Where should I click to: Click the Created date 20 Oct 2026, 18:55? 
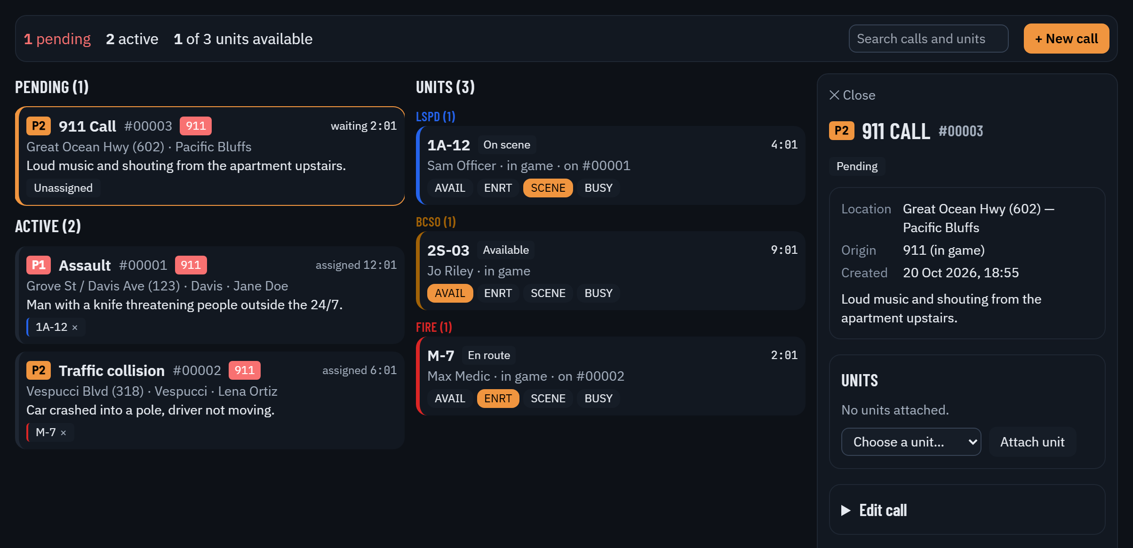coord(961,273)
